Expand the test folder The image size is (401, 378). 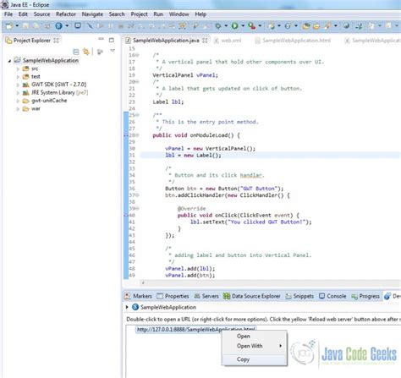(x=18, y=77)
